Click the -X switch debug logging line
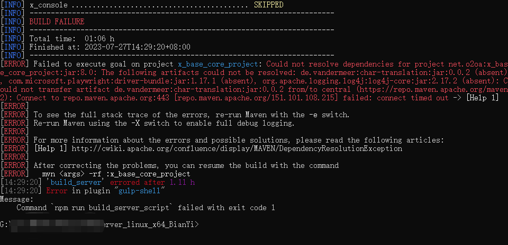Screen dimensions: 508x245 point(164,123)
